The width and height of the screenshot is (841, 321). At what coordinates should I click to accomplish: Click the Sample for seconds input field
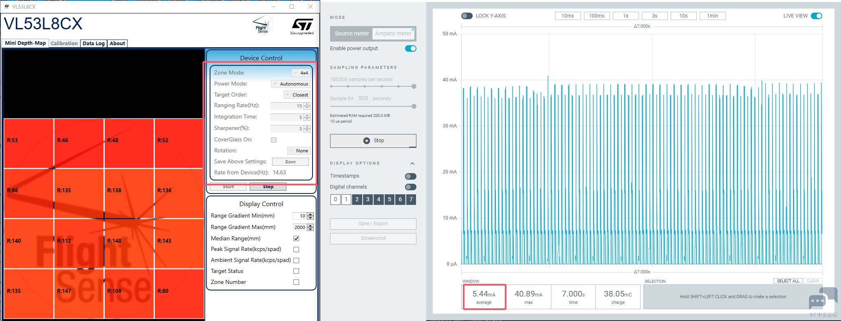pos(363,99)
